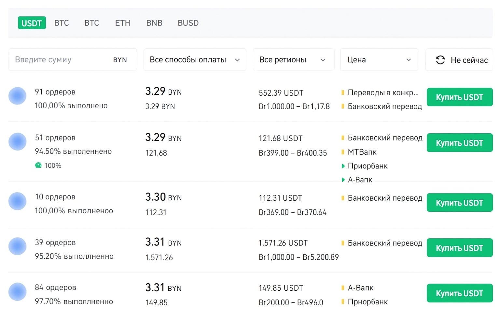Open the 'Цена' sort dropdown
This screenshot has height=333, width=500.
379,60
